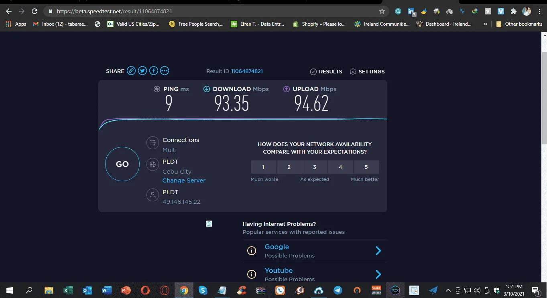547x298 pixels.
Task: Click the PLDT user profile icon
Action: pyautogui.click(x=153, y=195)
